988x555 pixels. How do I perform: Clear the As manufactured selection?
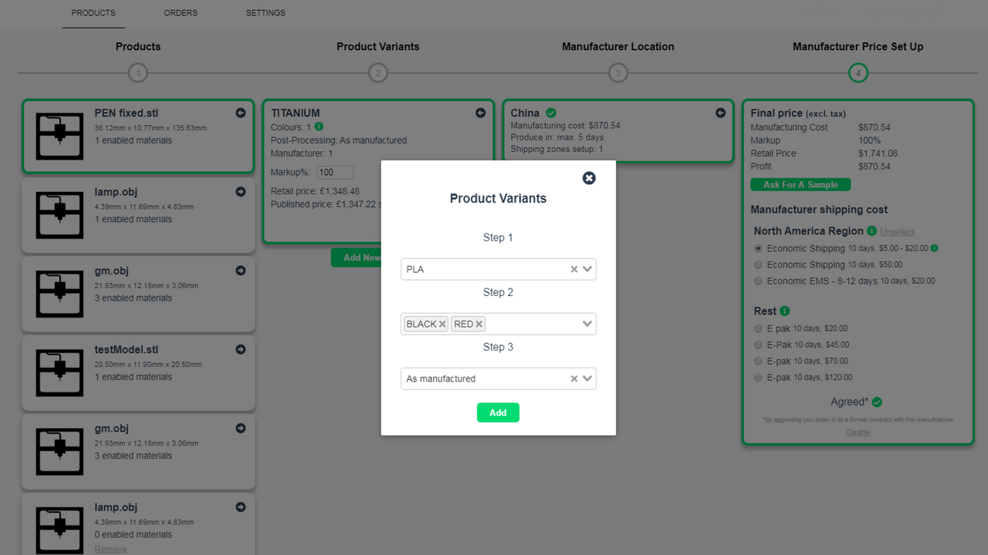click(x=574, y=378)
